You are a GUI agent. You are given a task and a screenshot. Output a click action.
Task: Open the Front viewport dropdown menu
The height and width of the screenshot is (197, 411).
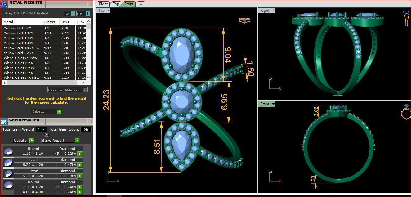(273, 104)
